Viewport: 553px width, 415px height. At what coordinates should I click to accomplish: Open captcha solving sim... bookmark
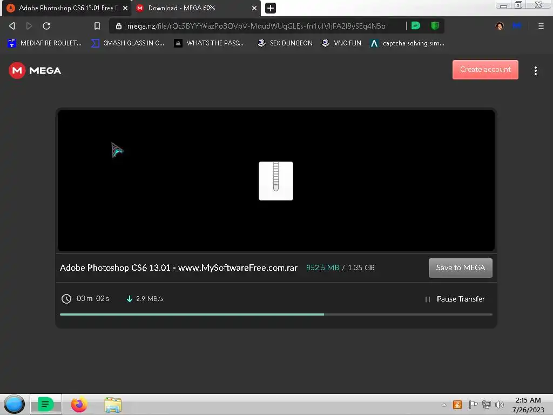(x=407, y=43)
